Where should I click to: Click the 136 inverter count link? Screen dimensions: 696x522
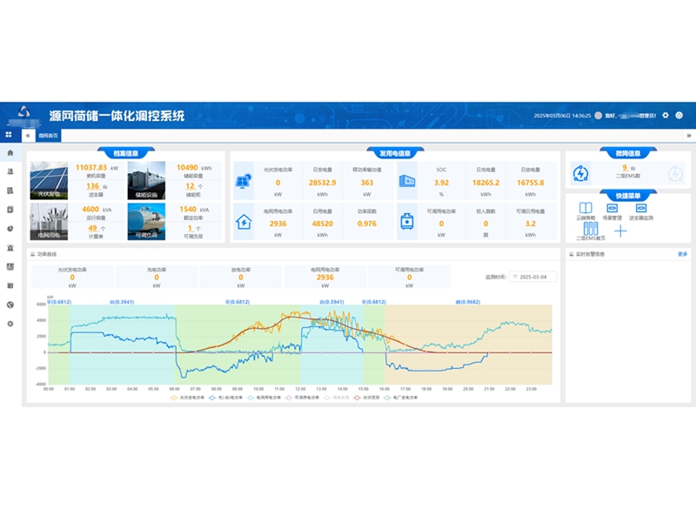tap(92, 186)
